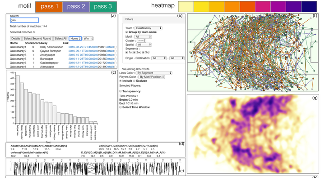This screenshot has width=325, height=178.
Task: Tick checkbox for Antalyaspor match
Action: tap(116, 55)
